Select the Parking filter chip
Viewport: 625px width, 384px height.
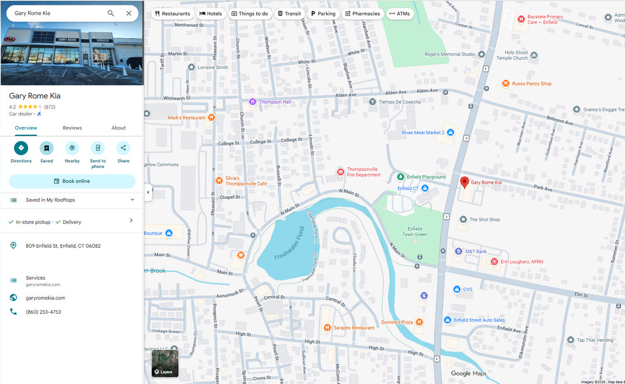tap(323, 13)
